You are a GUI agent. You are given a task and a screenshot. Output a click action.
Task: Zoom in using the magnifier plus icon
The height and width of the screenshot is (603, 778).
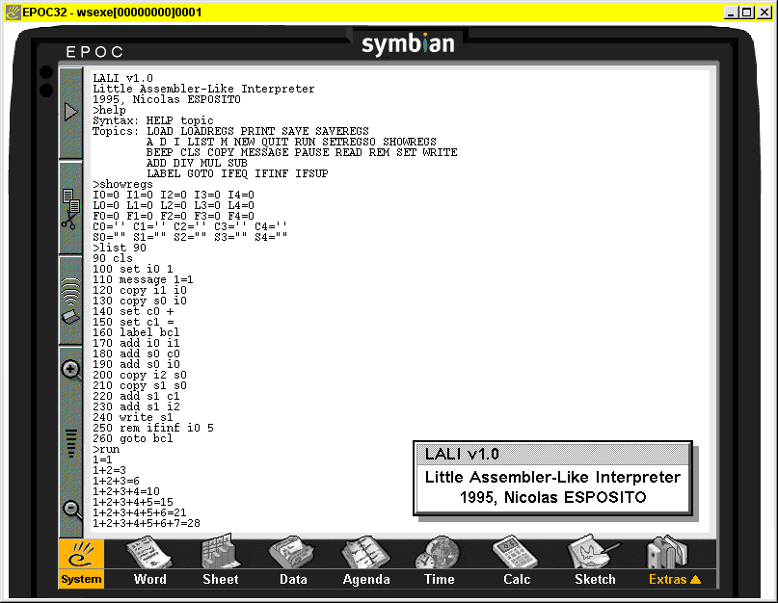[71, 369]
